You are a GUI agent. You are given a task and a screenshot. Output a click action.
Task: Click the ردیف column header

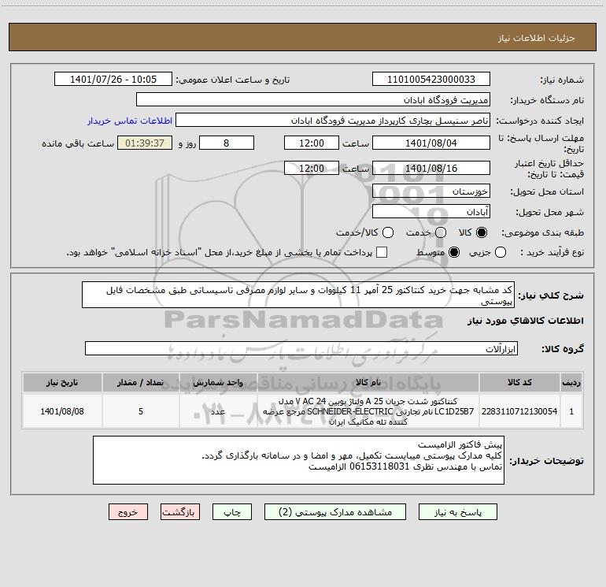pos(571,382)
